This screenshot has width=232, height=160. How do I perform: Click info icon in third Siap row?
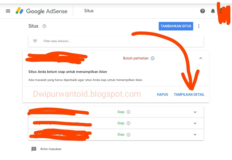[x=129, y=135]
